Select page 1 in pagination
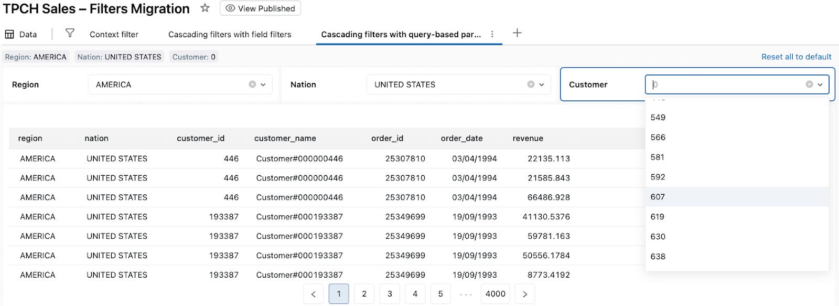This screenshot has height=306, width=839. [339, 294]
